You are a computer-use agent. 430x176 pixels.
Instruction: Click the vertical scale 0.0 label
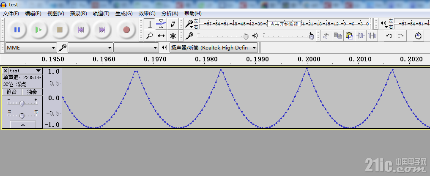click(x=54, y=98)
